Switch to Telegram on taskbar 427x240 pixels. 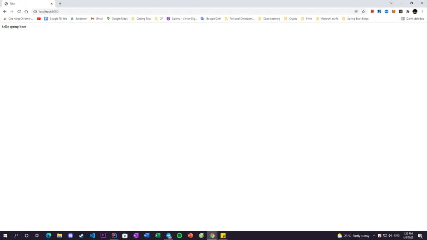pyautogui.click(x=168, y=236)
